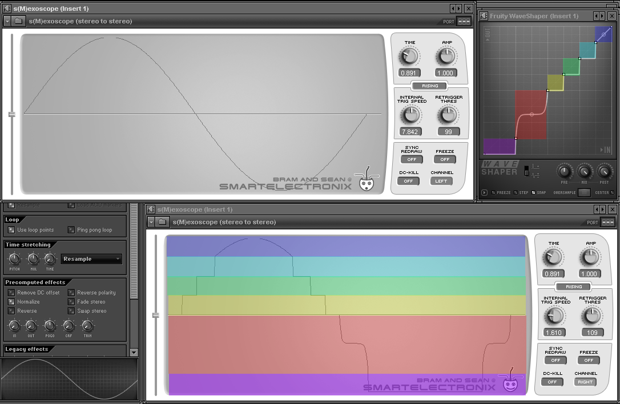Screen dimensions: 620x404
Task: Open the WaveShaper options arrow button
Action: click(484, 192)
